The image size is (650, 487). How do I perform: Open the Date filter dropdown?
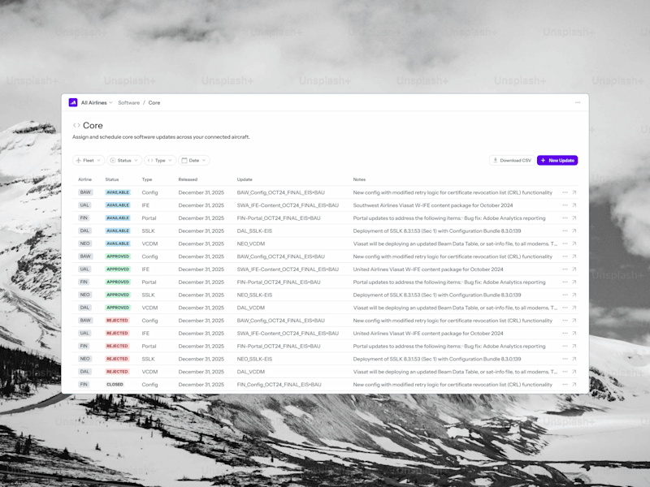click(x=194, y=160)
